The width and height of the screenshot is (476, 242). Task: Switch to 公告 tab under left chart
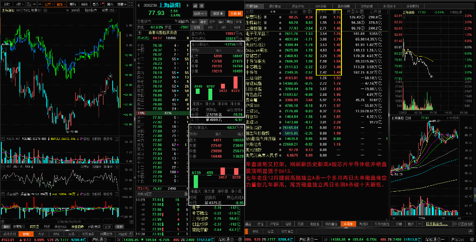tap(71, 234)
